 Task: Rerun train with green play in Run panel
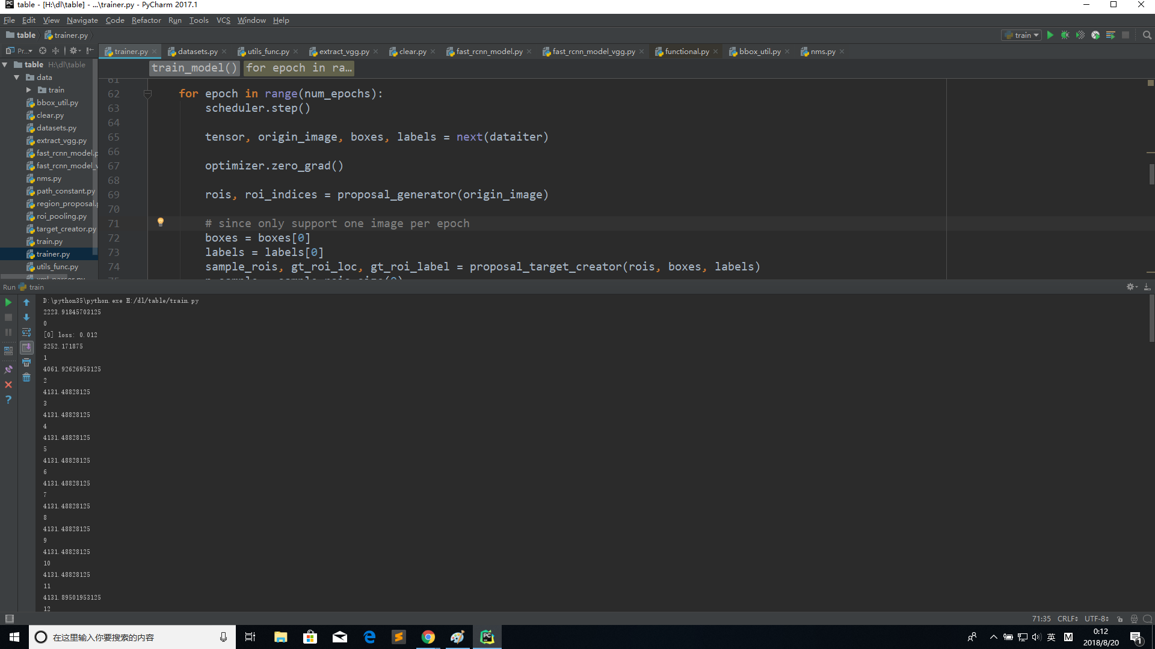(8, 302)
